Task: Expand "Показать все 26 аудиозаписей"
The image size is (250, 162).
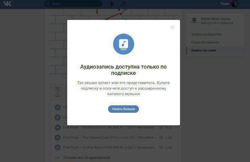Action: (x=86, y=158)
